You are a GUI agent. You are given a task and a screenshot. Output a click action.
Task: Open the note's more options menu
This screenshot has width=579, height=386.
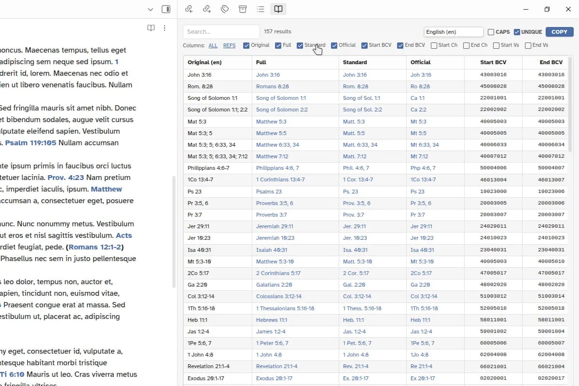[164, 28]
